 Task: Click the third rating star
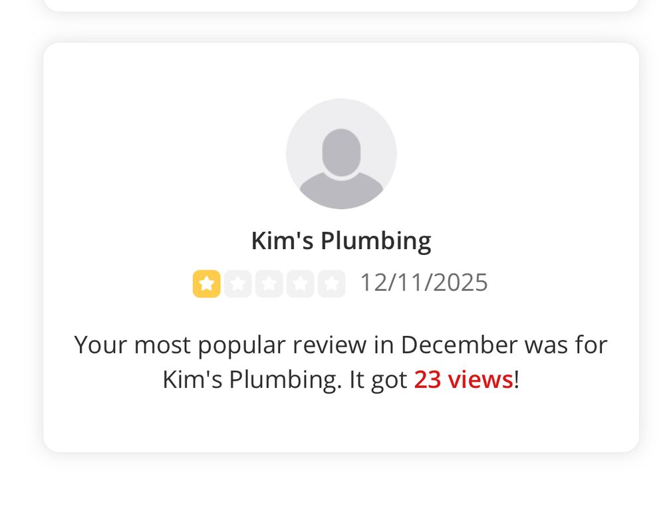coord(269,284)
